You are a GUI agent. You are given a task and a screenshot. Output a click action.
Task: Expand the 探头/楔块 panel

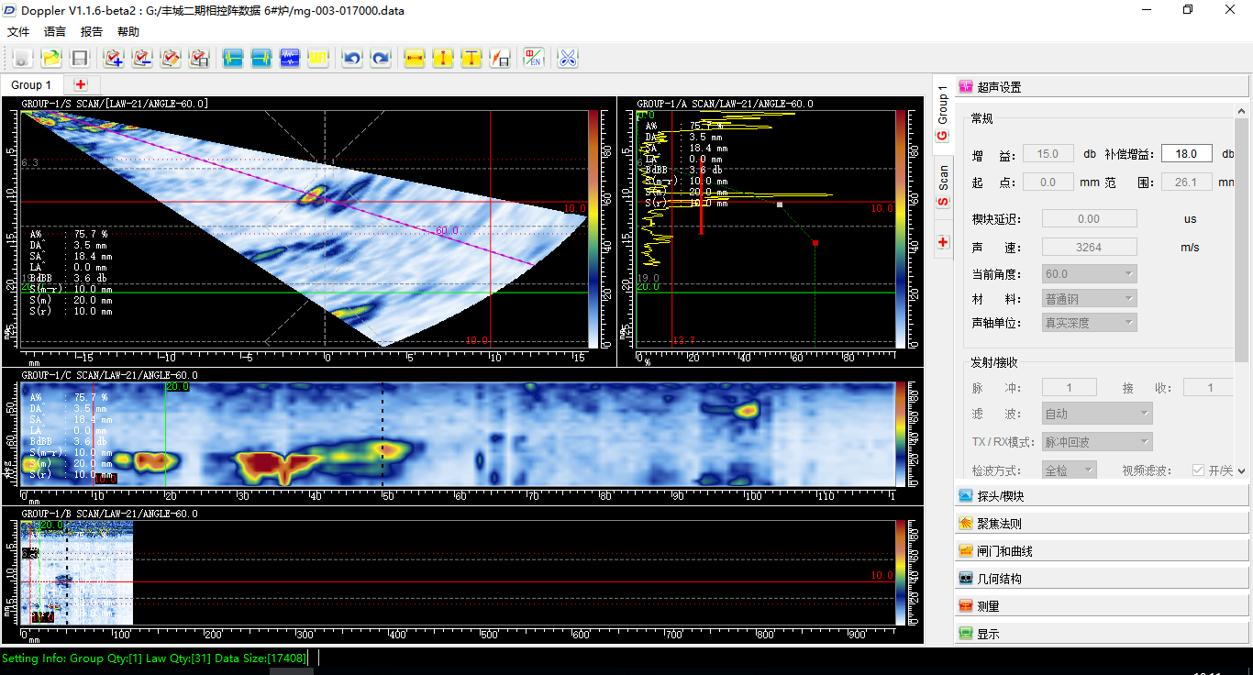1102,496
